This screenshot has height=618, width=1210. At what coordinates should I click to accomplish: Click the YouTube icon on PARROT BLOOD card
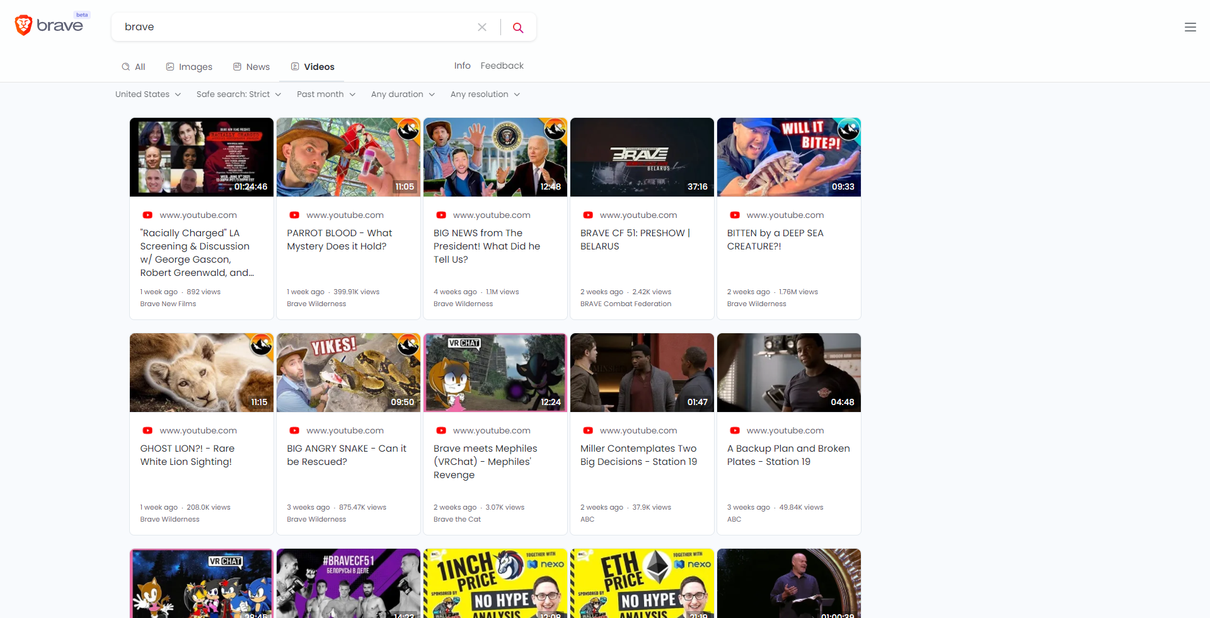click(x=294, y=215)
